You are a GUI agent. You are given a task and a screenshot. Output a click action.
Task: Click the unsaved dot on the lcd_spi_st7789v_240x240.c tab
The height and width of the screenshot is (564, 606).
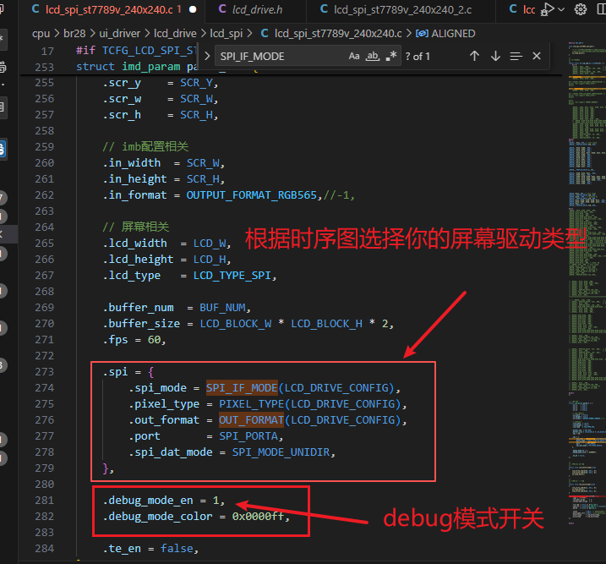click(193, 9)
